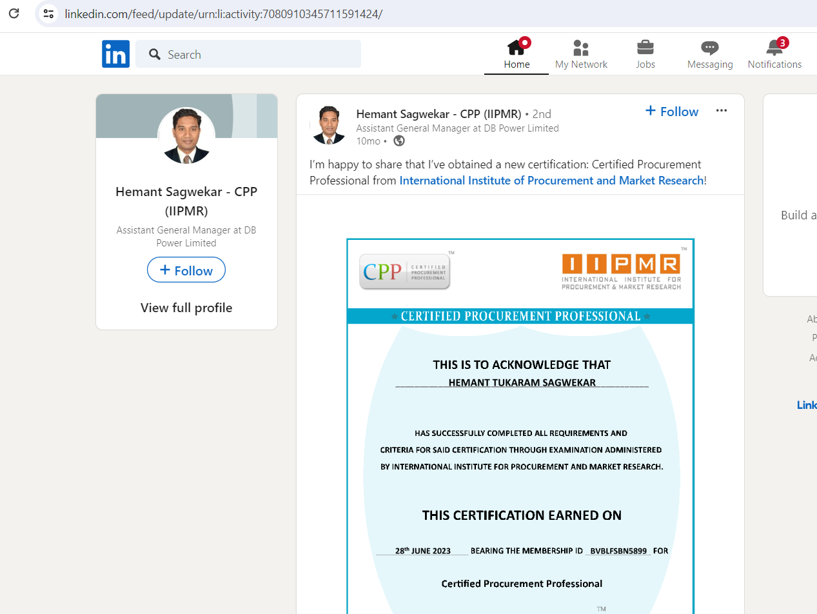
Task: Select the linkedin.com URL in address bar
Action: pyautogui.click(x=224, y=14)
